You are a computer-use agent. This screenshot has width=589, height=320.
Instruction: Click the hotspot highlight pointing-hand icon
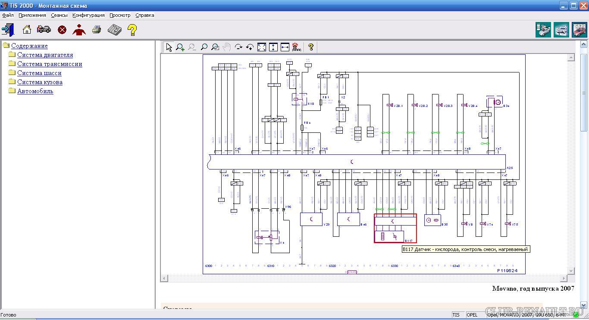(296, 47)
